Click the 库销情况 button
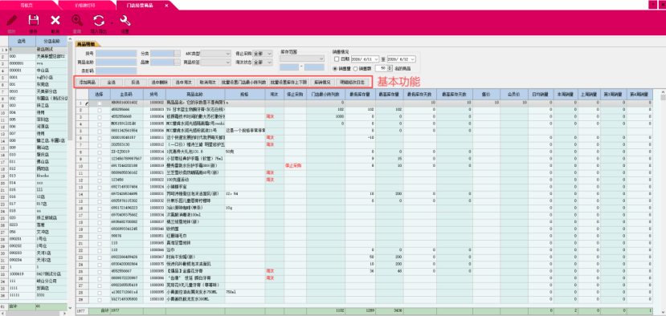Viewport: 666px width, 316px height. (x=322, y=83)
